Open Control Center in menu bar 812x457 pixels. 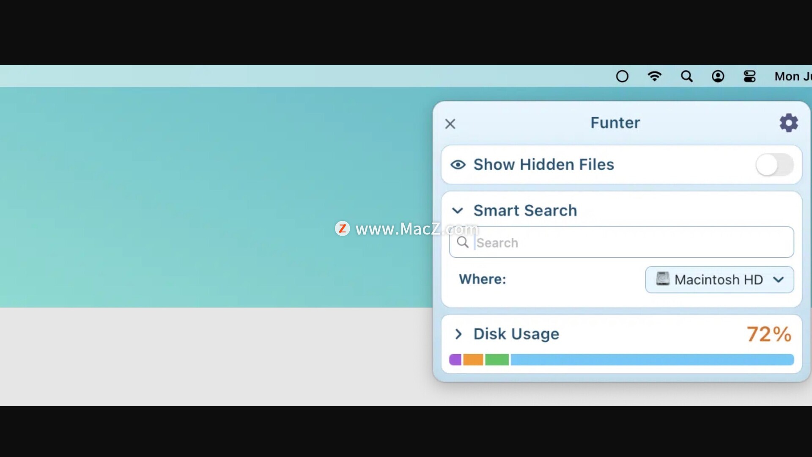click(x=749, y=76)
